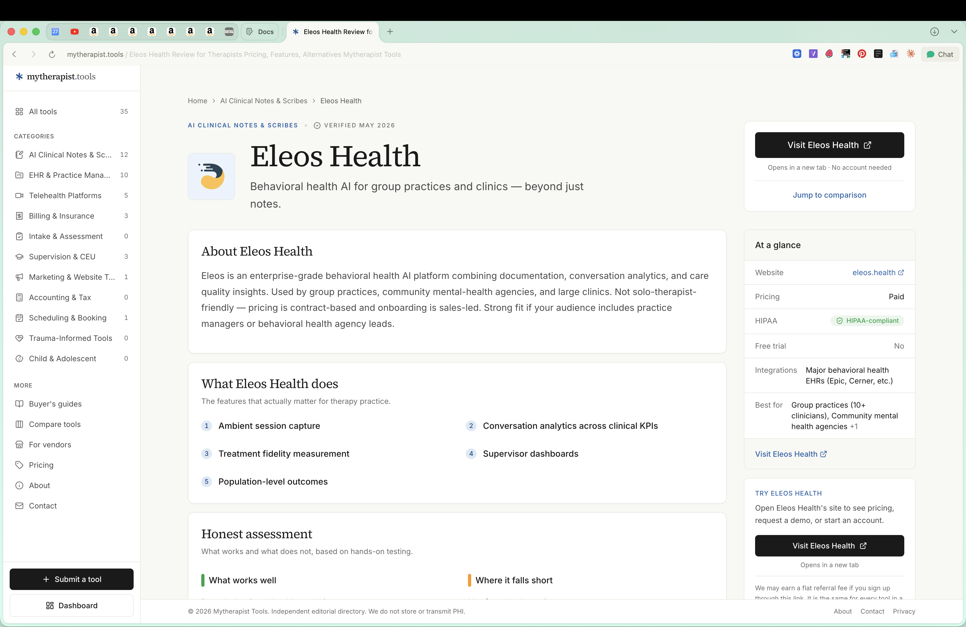Click the +1 more Best for indicator
The width and height of the screenshot is (966, 627).
[x=854, y=427]
